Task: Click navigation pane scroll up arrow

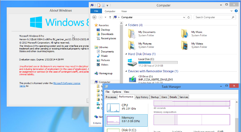Action: click(121, 23)
